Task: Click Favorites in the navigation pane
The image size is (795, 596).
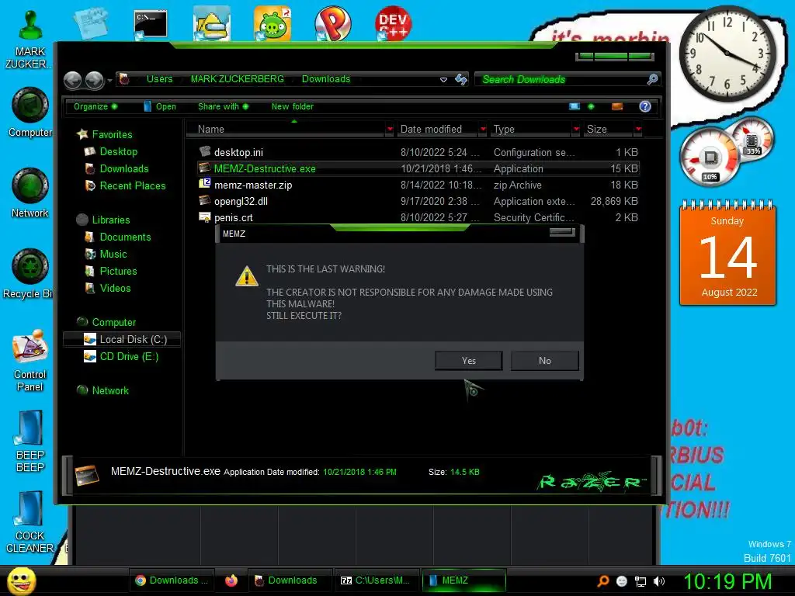Action: pyautogui.click(x=105, y=134)
